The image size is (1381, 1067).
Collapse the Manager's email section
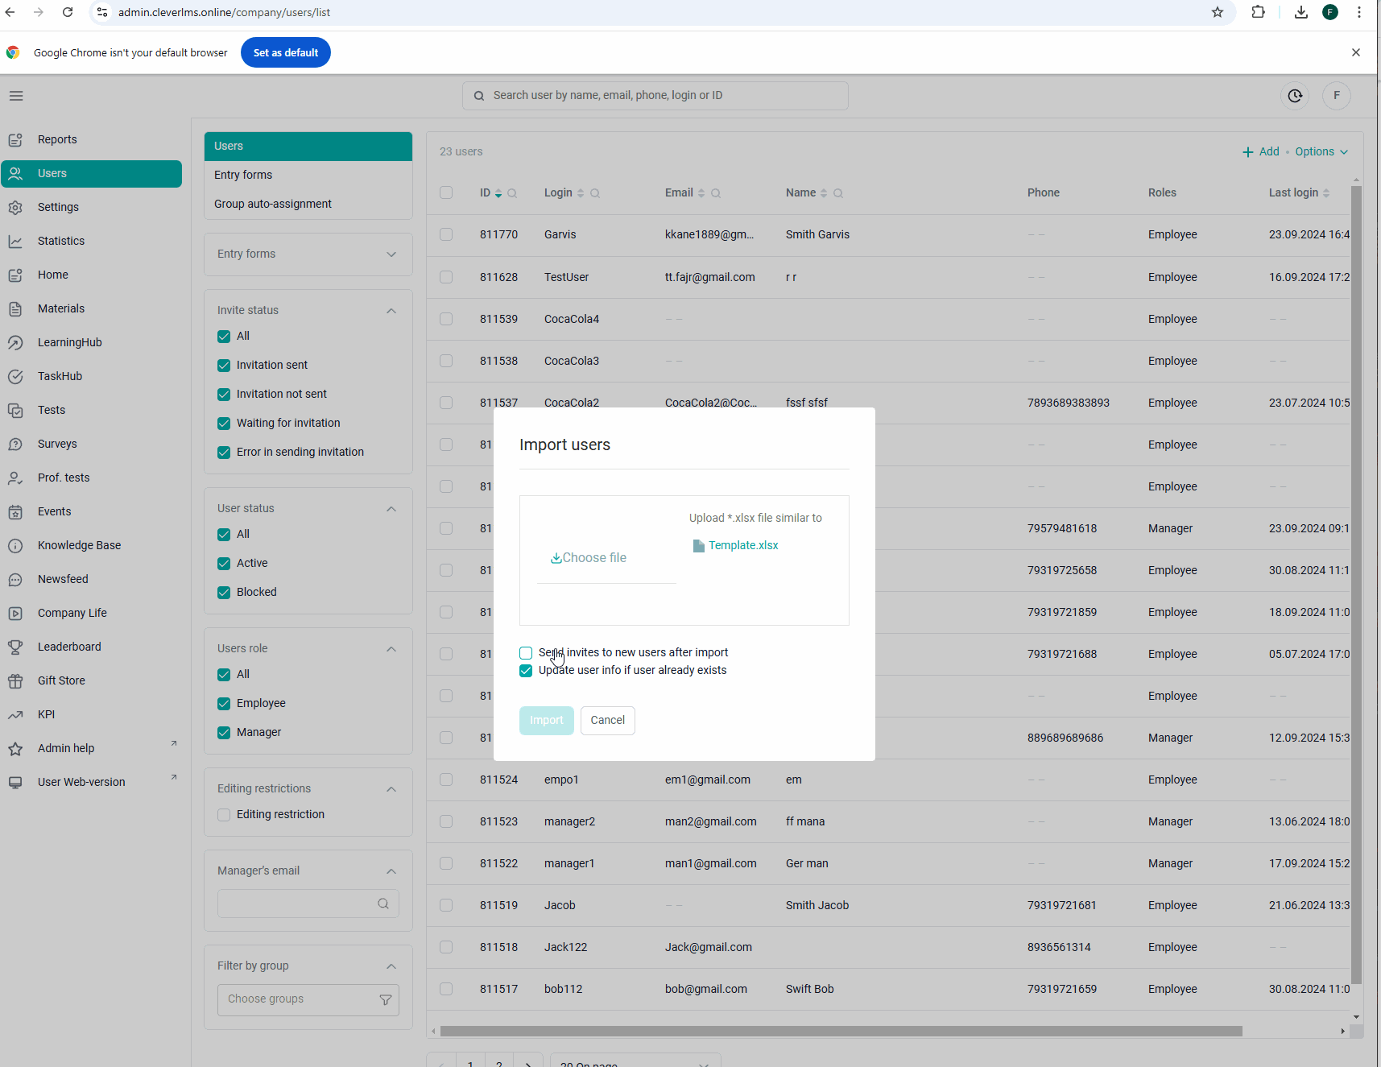point(391,871)
